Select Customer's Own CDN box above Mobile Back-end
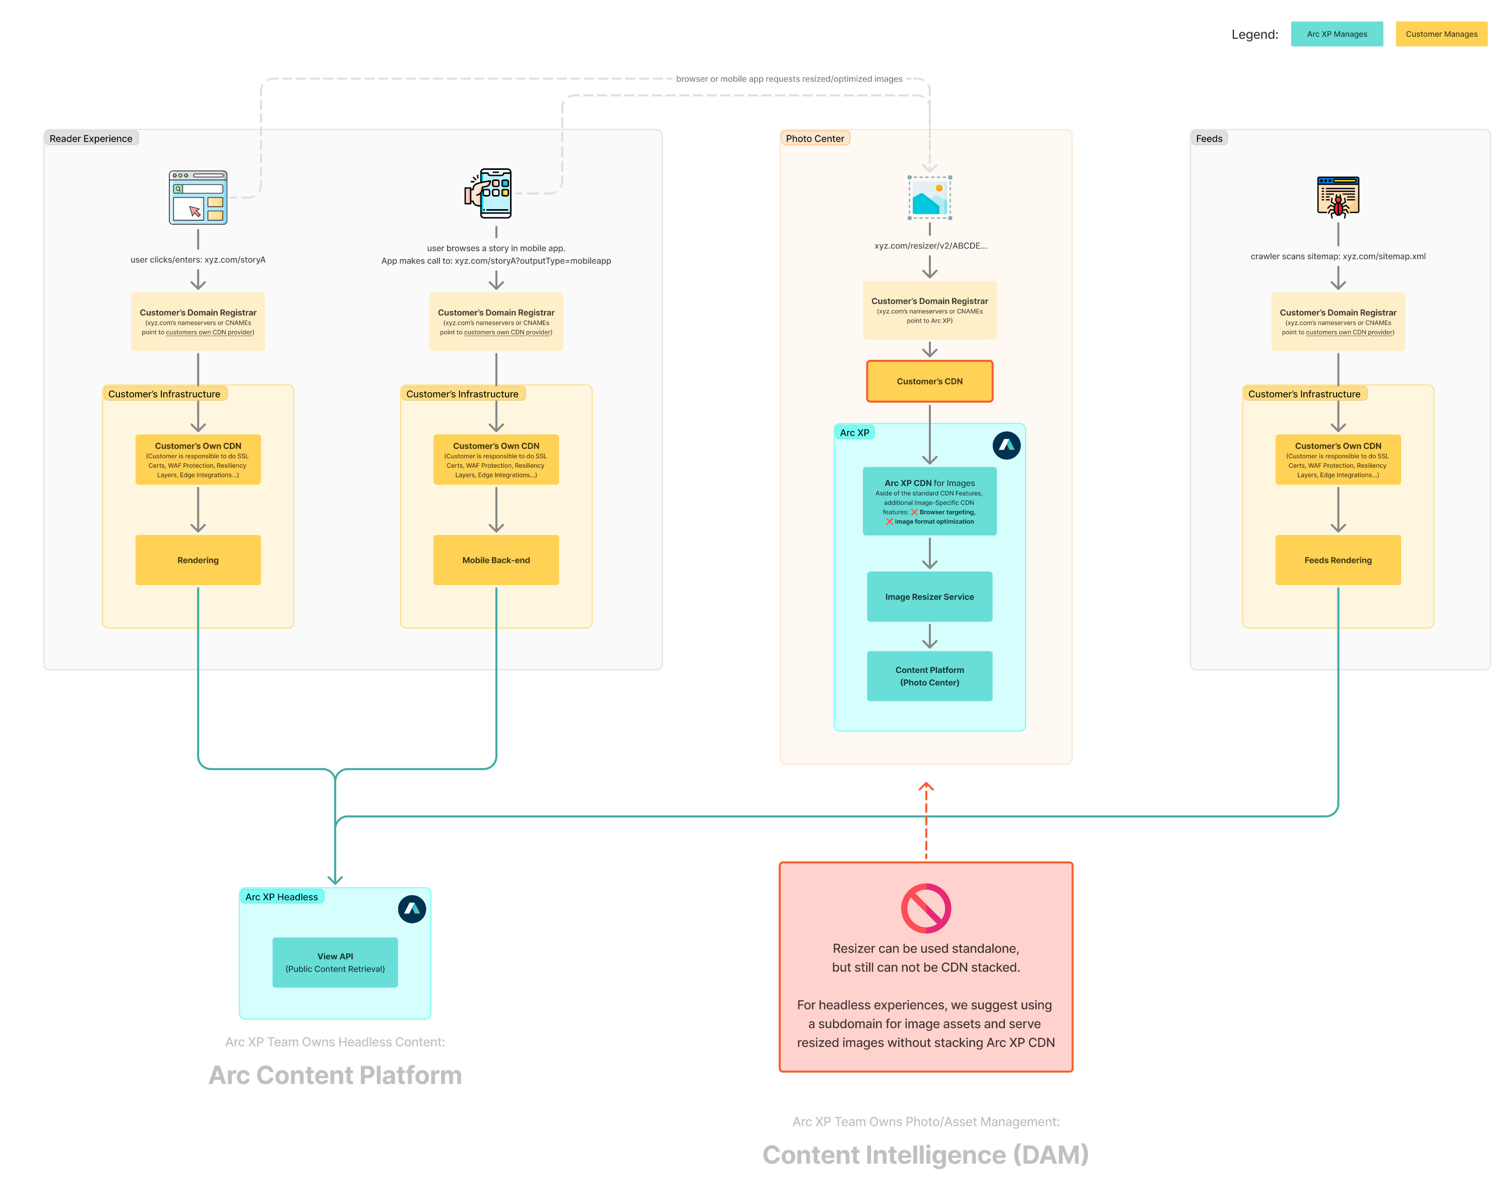This screenshot has height=1190, width=1512. (496, 459)
